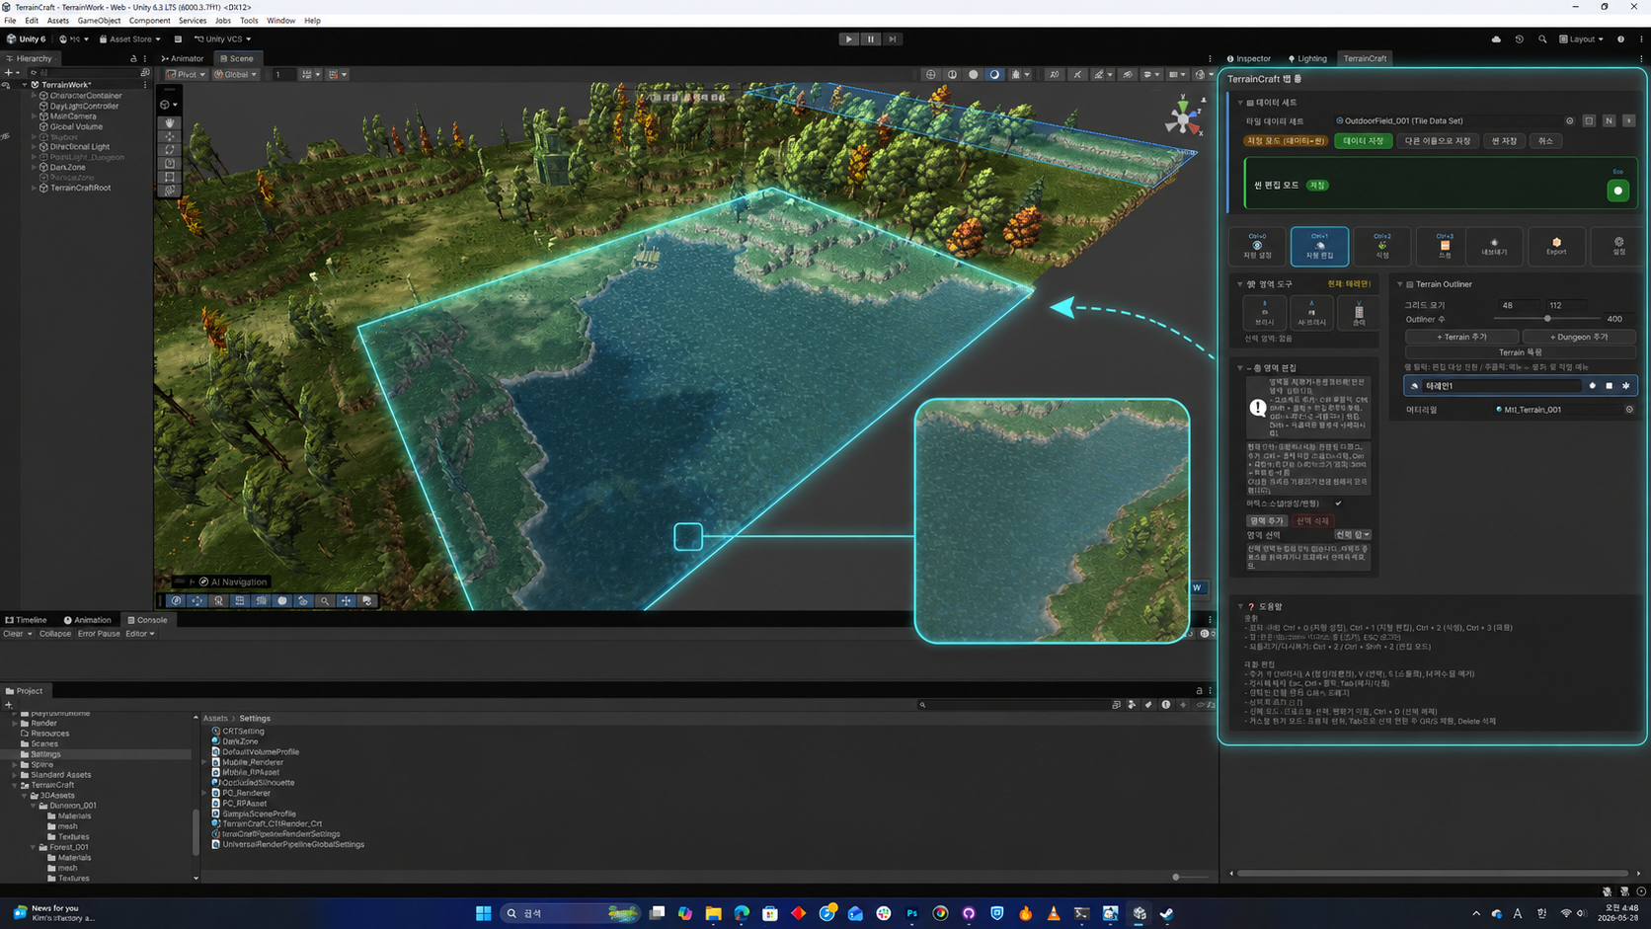The image size is (1651, 929).
Task: Toggle the Hierarchy panel lock
Action: pos(133,58)
